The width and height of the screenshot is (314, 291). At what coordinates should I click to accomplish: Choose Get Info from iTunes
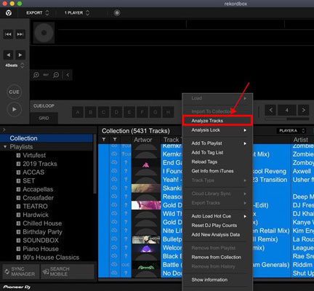point(217,171)
